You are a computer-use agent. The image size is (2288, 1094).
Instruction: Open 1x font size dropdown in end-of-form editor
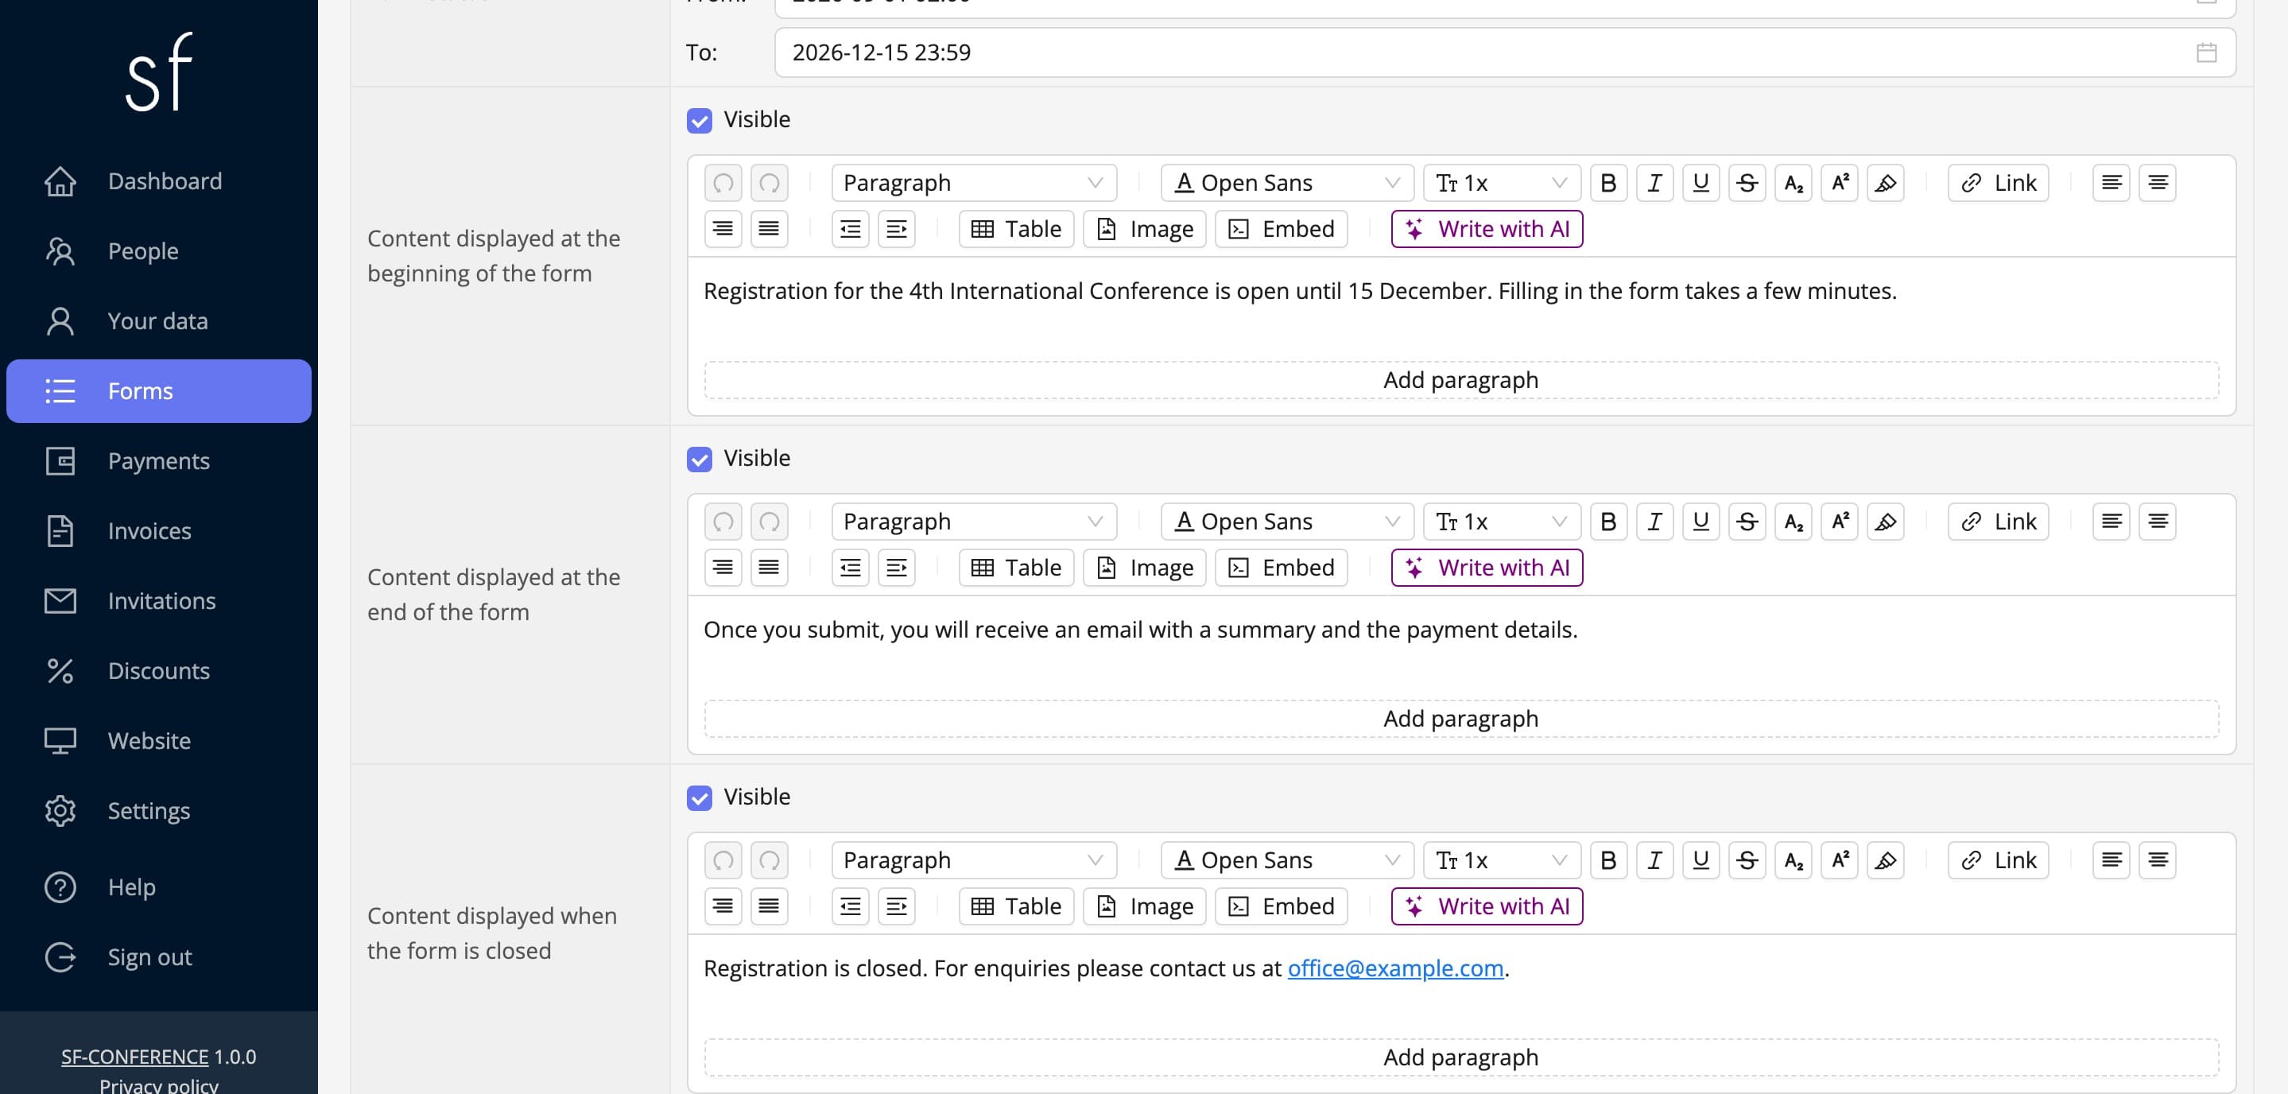[x=1502, y=522]
